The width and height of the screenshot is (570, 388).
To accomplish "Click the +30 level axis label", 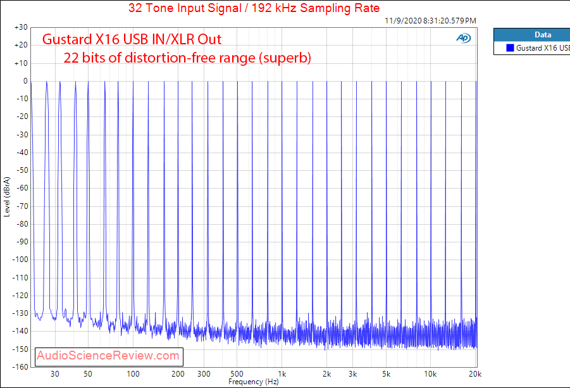I will coord(21,27).
